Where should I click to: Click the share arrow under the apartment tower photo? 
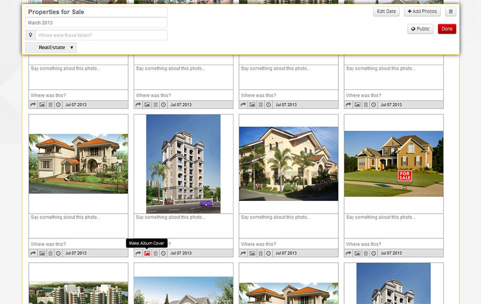tap(138, 253)
